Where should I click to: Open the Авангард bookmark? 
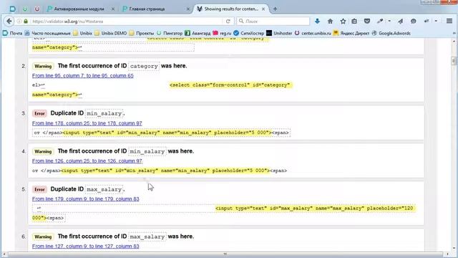pyautogui.click(x=198, y=34)
